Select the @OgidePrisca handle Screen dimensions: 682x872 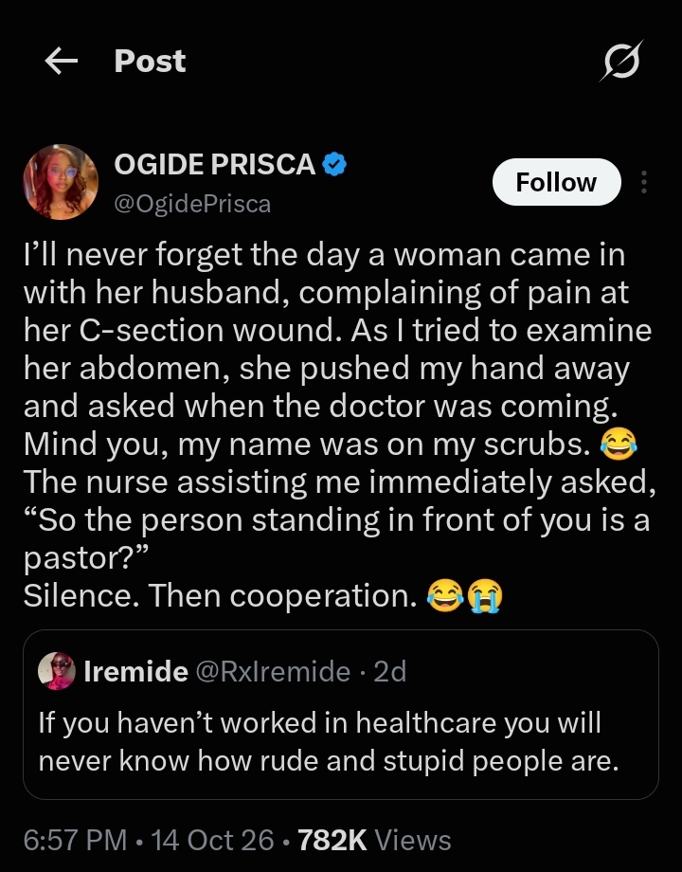(192, 204)
